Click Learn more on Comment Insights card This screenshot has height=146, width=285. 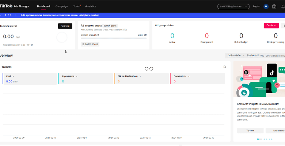[x=275, y=131]
